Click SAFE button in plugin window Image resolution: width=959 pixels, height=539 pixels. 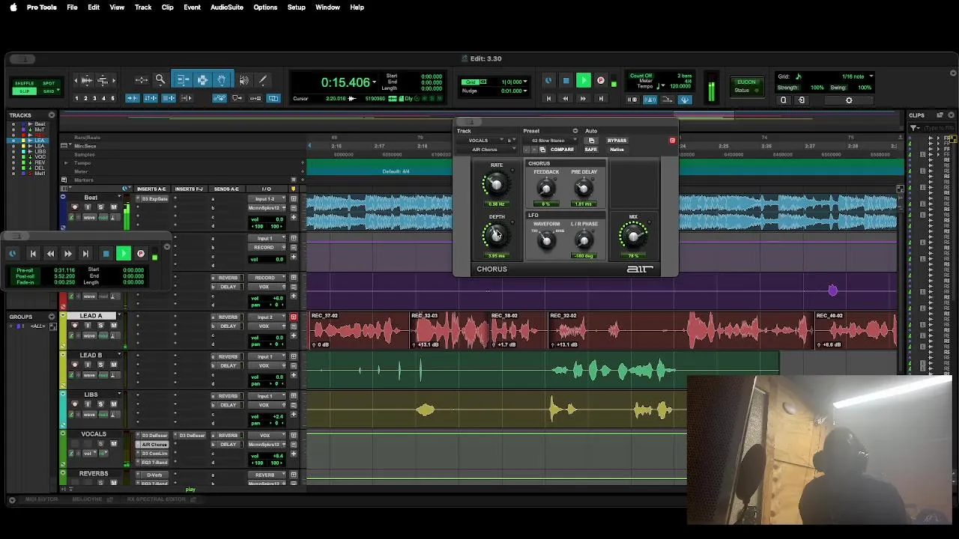(x=590, y=150)
